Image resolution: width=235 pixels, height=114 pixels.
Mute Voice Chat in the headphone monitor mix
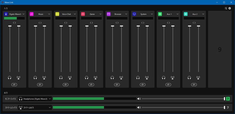point(61,77)
